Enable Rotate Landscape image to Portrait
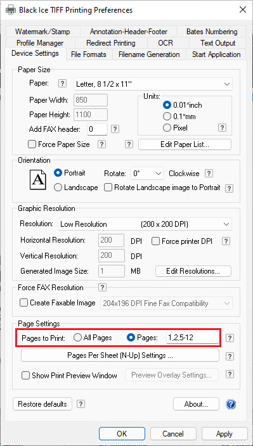The height and width of the screenshot is (446, 253). click(x=108, y=188)
